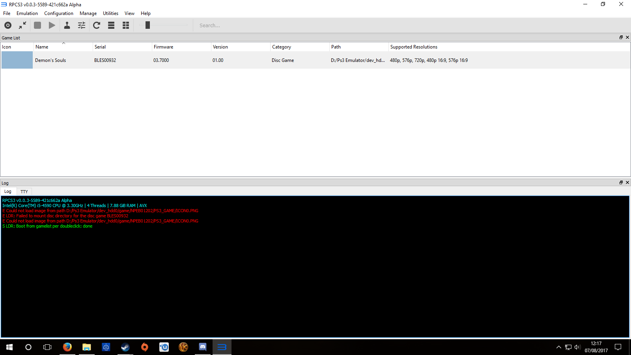Open controller pad settings joystick icon
Screen dimensions: 631x355
(67, 25)
